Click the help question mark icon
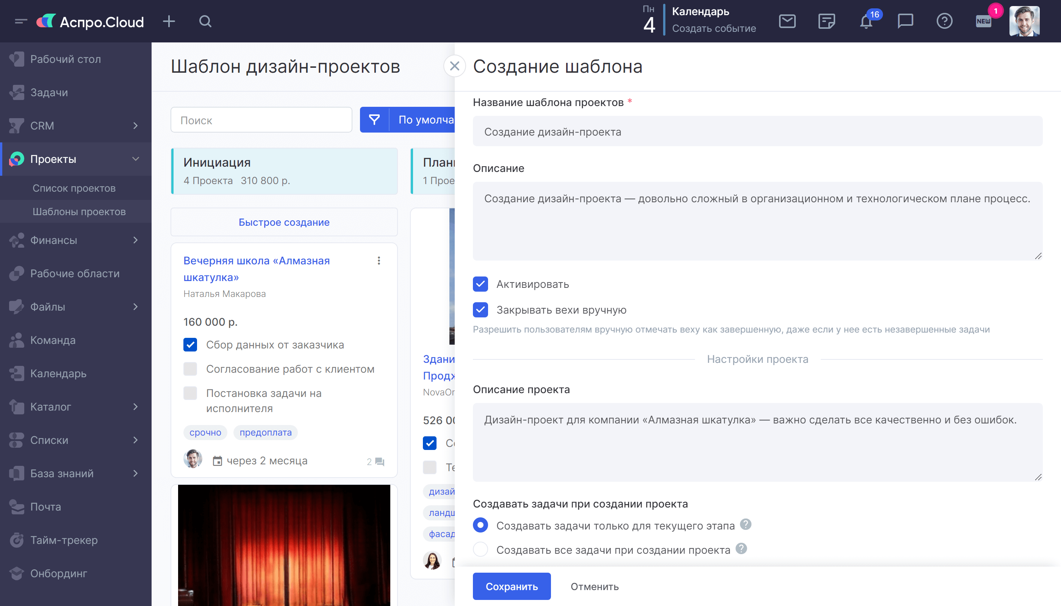 [x=944, y=21]
